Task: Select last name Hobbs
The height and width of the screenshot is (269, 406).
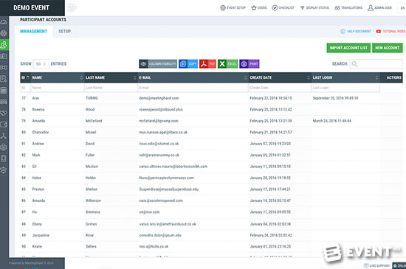Action: 91,178
